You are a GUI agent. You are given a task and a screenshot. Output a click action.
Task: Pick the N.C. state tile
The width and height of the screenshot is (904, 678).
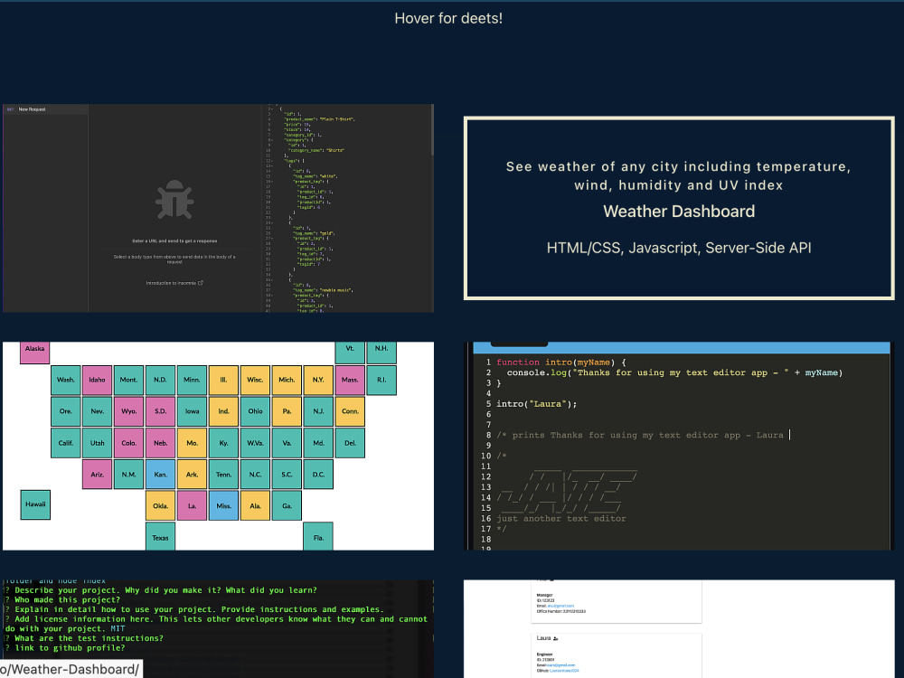click(x=256, y=475)
